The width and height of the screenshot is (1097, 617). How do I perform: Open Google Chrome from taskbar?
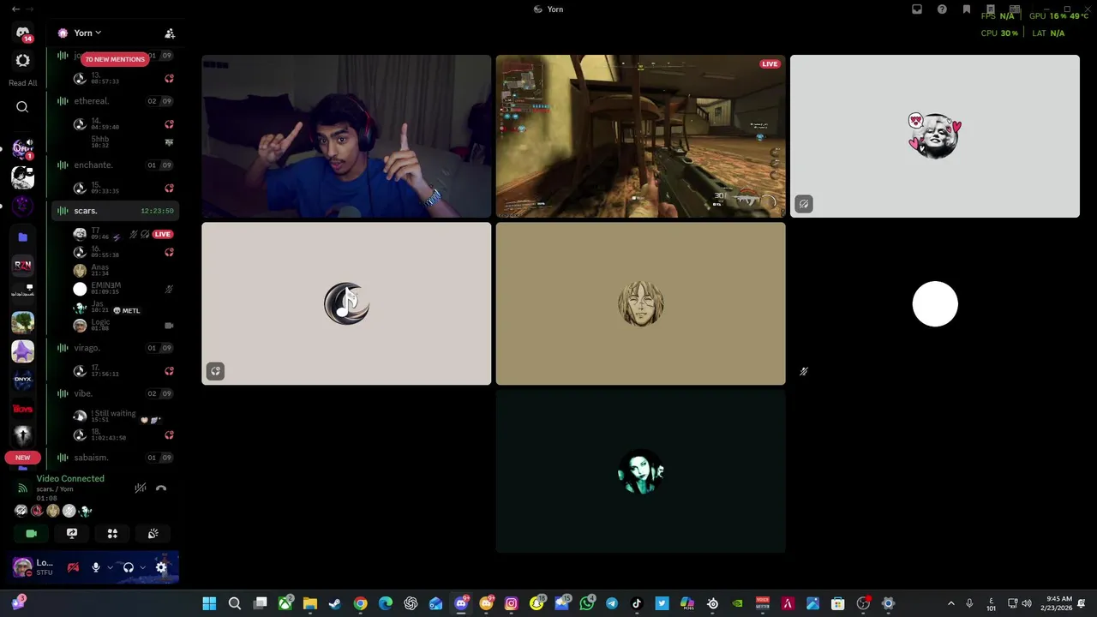tap(361, 604)
